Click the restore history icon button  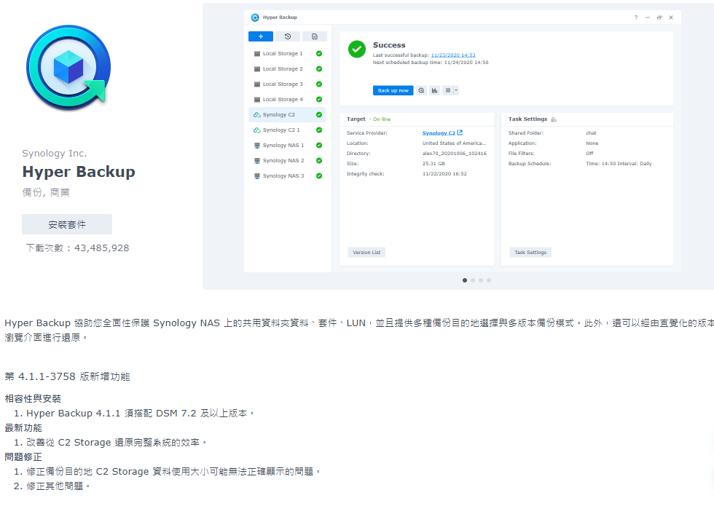coord(288,36)
